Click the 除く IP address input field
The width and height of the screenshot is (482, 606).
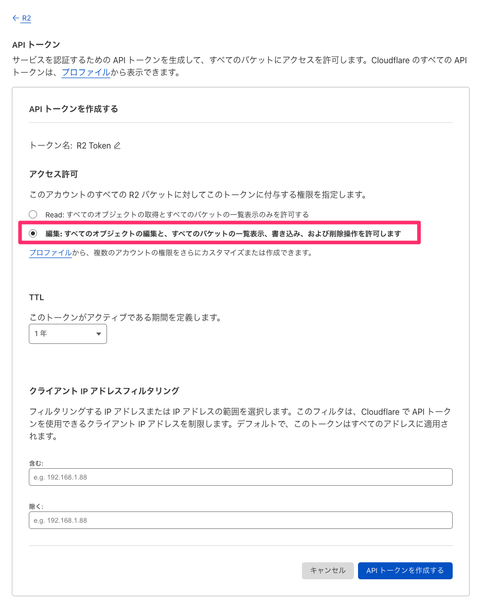[x=241, y=520]
